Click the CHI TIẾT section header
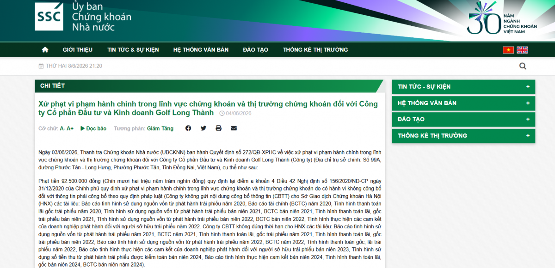The height and width of the screenshot is (268, 555). 52,86
